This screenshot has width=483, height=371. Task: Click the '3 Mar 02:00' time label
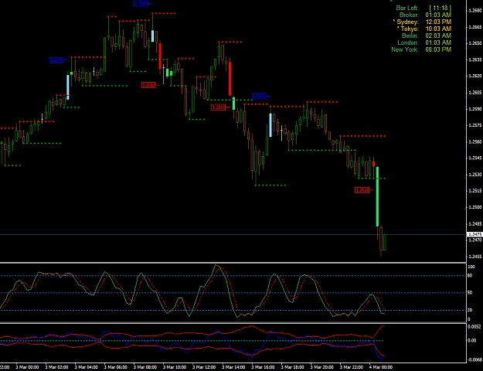pos(56,367)
